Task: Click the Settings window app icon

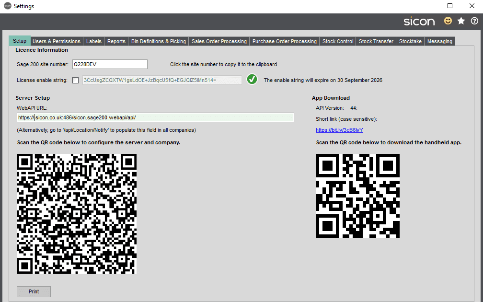Action: tap(7, 6)
